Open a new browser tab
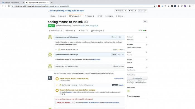The height and width of the screenshot is (109, 195). click(52, 2)
